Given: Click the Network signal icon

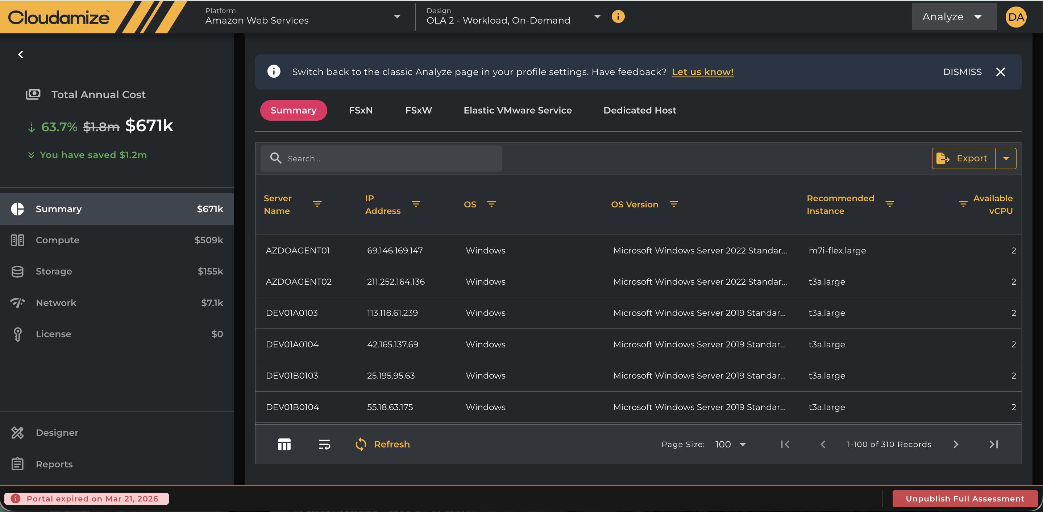Looking at the screenshot, I should (17, 302).
